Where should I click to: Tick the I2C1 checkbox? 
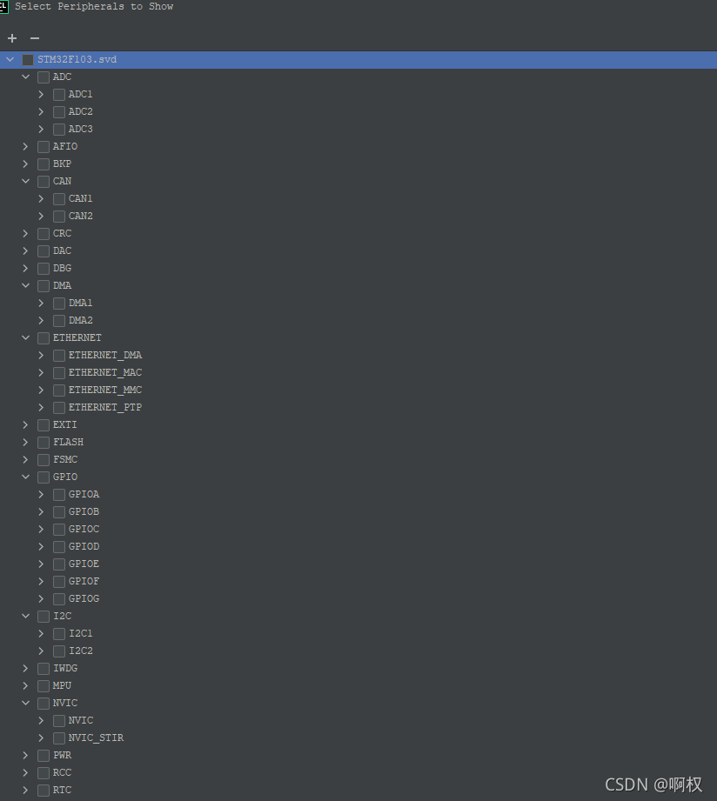coord(59,634)
